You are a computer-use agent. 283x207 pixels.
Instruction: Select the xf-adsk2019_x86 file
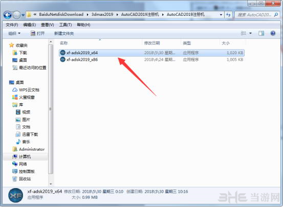[151, 59]
